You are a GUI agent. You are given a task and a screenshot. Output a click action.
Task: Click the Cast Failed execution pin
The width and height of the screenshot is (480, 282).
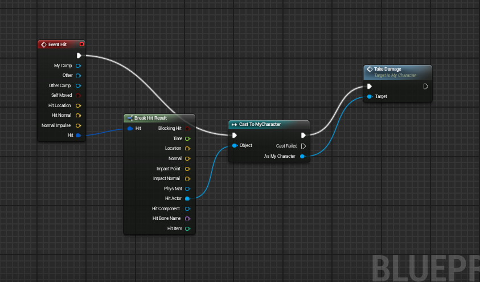303,146
